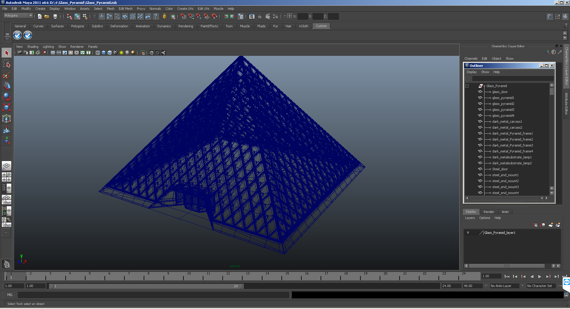Screen dimensions: 570x309
Task: Click the play backwards button
Action: 531,277
